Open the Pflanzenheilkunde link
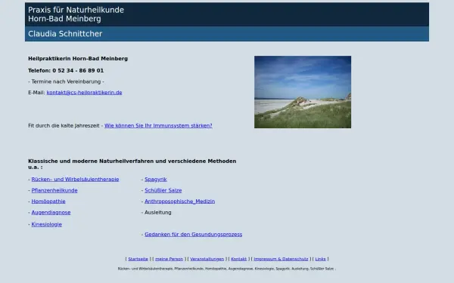The width and height of the screenshot is (454, 283). click(54, 190)
